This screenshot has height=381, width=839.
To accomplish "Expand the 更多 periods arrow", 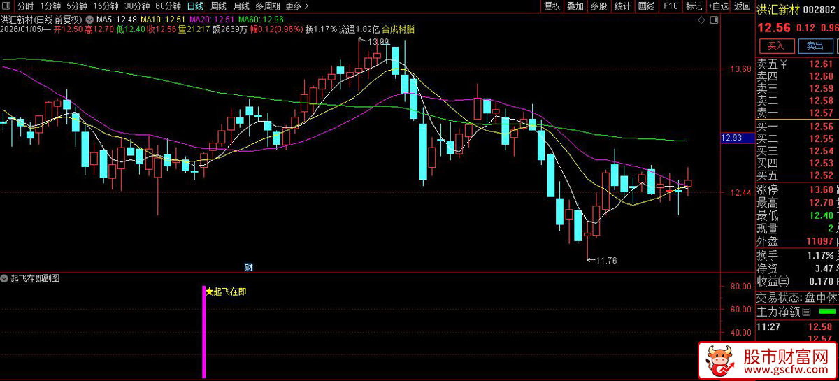I will point(307,6).
